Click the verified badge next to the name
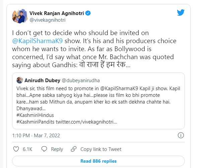209x168 pixels. pyautogui.click(x=88, y=13)
